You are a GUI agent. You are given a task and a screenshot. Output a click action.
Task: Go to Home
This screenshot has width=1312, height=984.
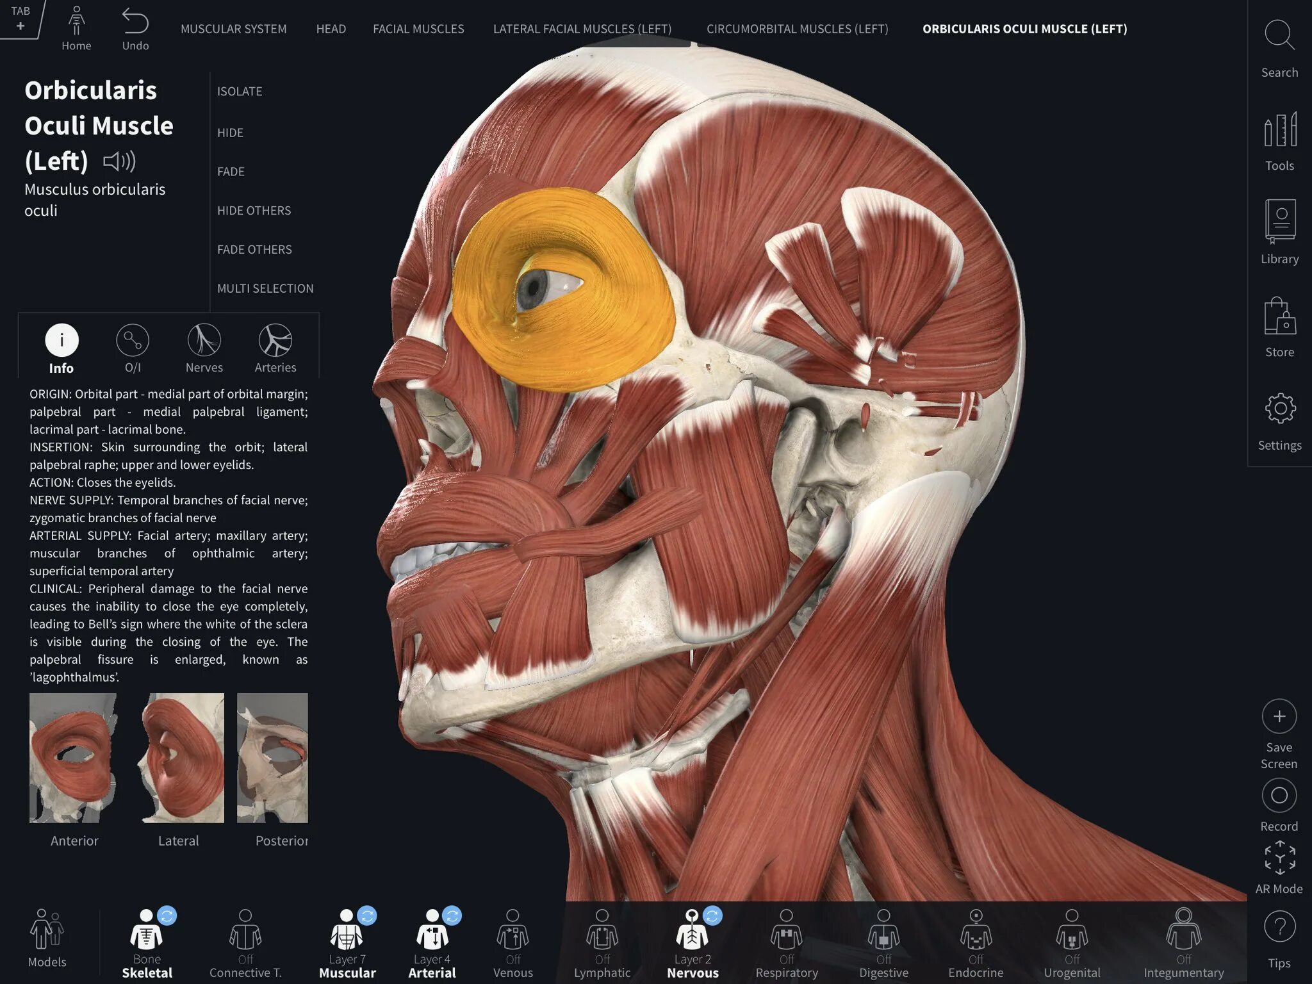[x=76, y=29]
